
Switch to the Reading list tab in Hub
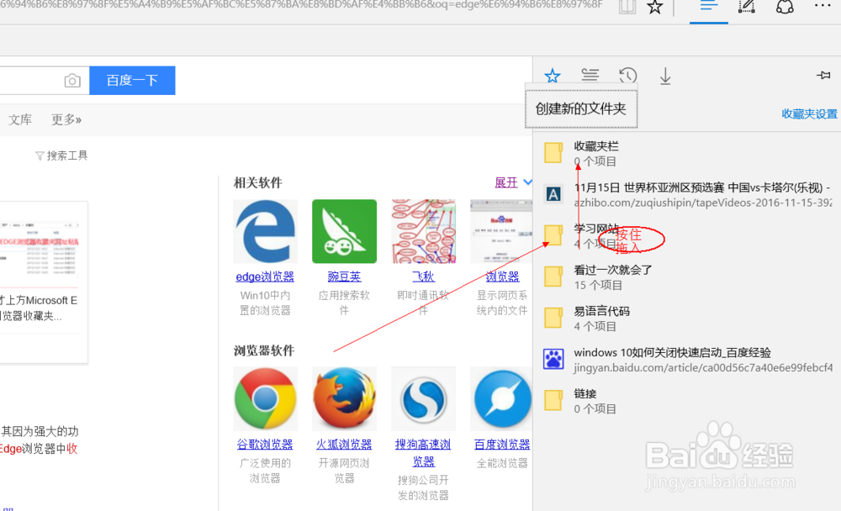(590, 75)
